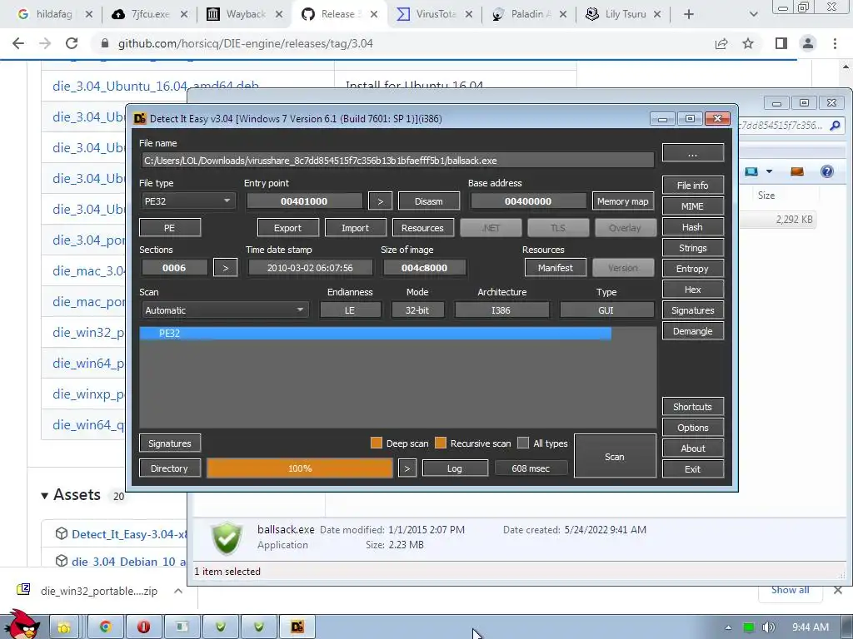Bookmark this page with the star icon
The width and height of the screenshot is (853, 639).
(x=748, y=43)
